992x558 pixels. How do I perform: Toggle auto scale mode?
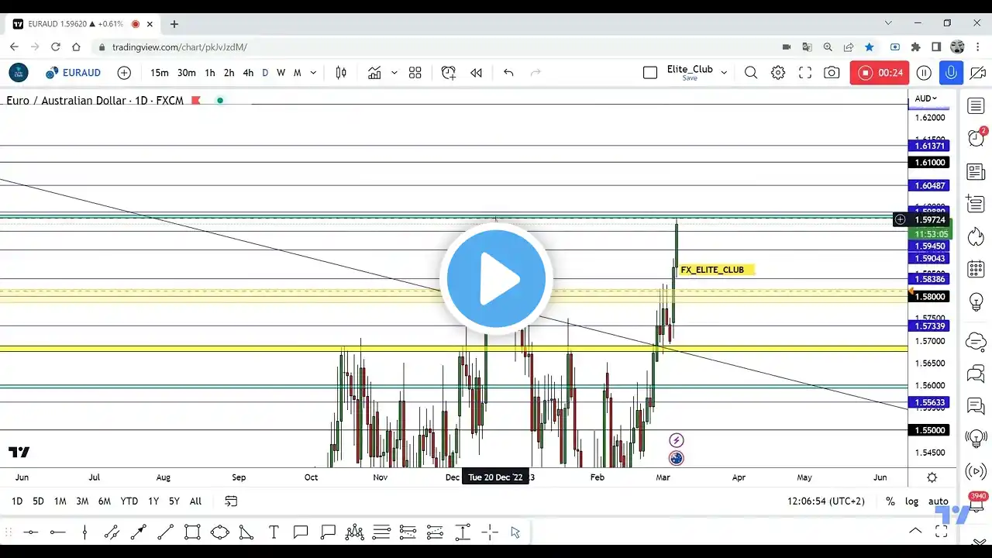tap(938, 501)
